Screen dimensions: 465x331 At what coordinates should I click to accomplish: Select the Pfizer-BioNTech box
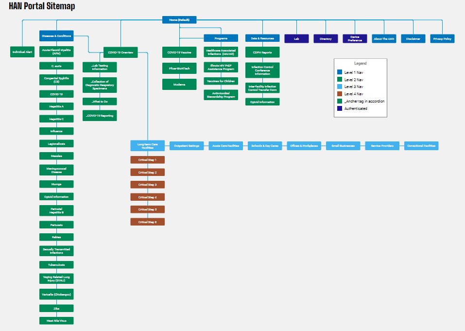point(179,69)
